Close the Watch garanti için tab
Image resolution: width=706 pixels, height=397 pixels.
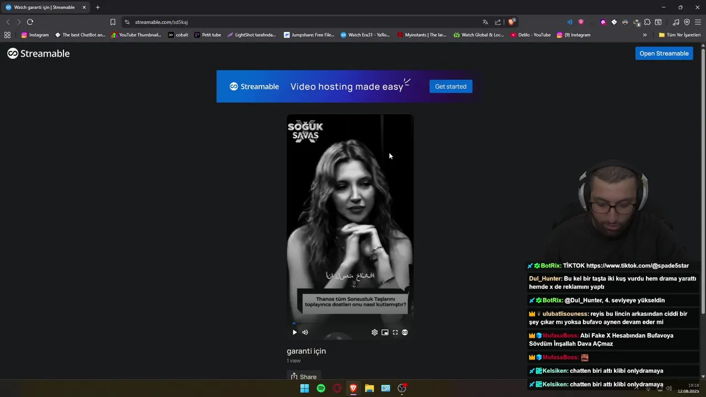[84, 7]
